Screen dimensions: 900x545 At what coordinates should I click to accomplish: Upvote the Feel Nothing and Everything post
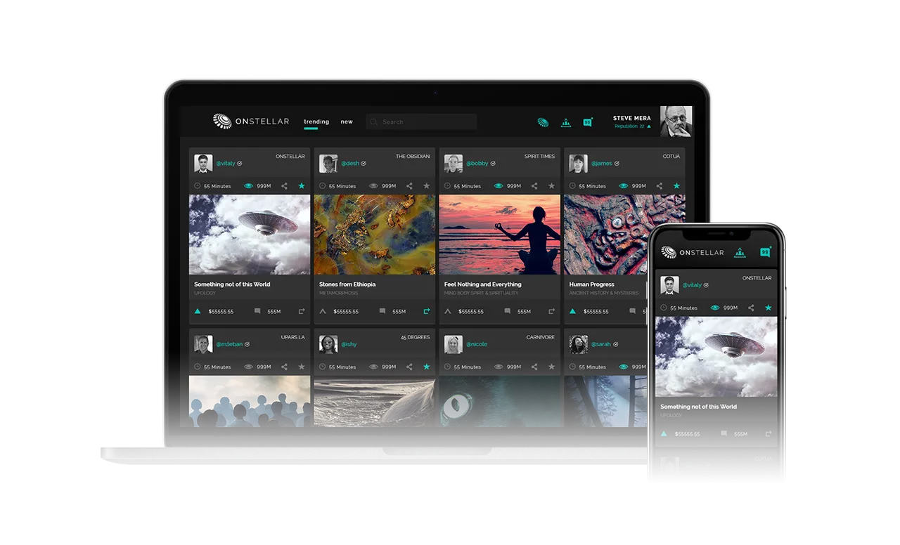coord(448,311)
